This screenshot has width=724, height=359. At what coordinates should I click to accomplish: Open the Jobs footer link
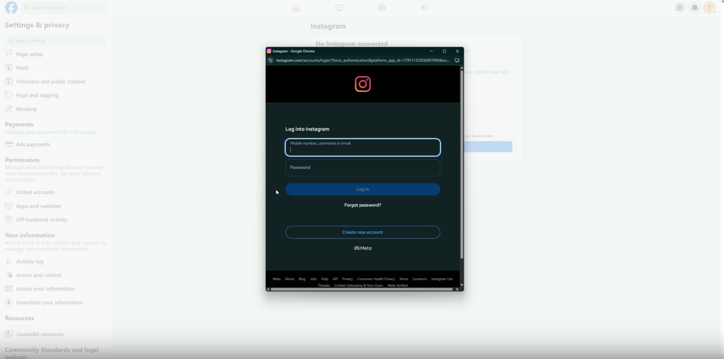tap(313, 279)
